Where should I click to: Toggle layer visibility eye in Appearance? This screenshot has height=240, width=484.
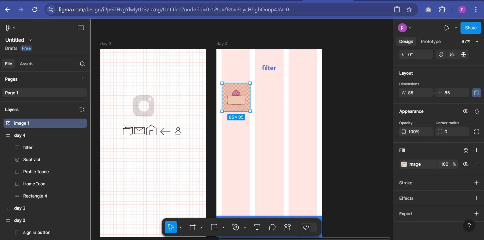(466, 111)
